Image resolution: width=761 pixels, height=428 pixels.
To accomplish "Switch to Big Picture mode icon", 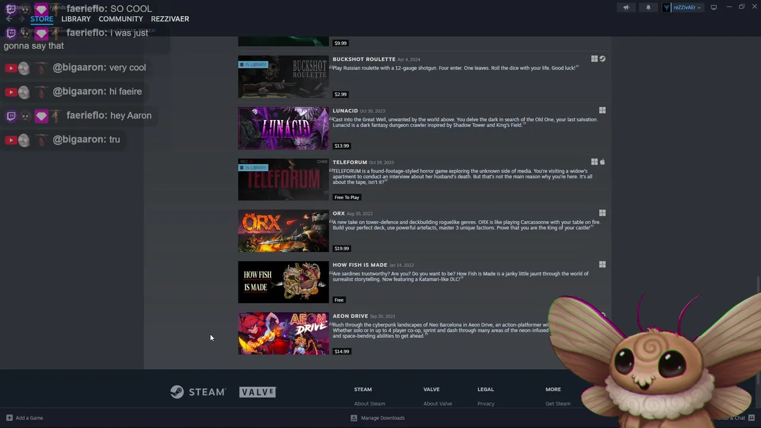I will pos(713,7).
